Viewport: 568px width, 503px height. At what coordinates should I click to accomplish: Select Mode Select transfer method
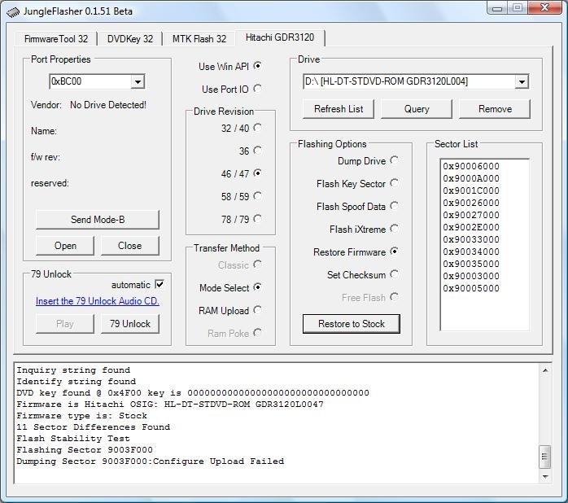(258, 287)
